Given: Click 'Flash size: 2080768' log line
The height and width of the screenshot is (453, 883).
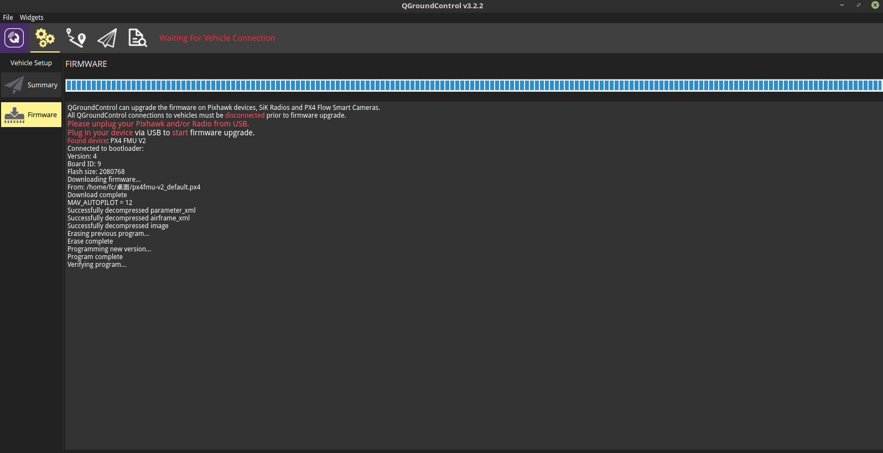Looking at the screenshot, I should [x=96, y=172].
